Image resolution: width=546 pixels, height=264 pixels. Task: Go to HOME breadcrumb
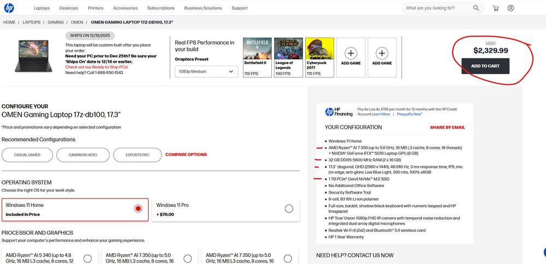(x=9, y=22)
